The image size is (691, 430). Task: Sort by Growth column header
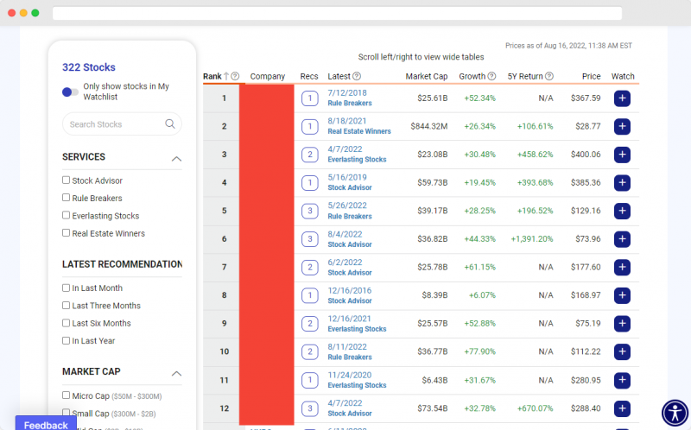(x=472, y=76)
